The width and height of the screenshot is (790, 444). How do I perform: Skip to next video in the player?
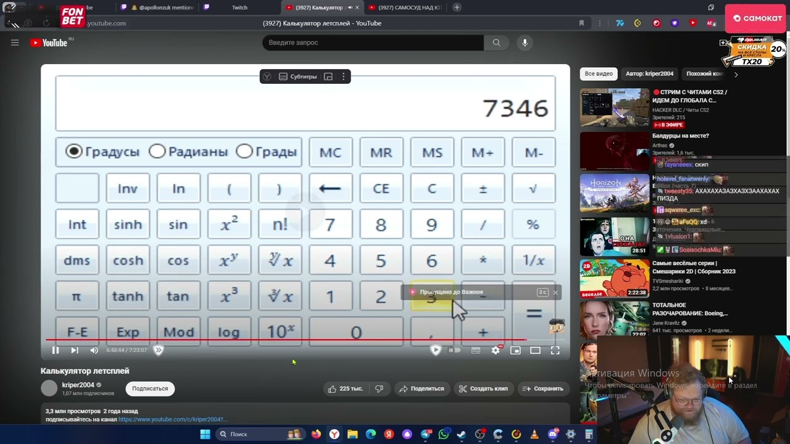[x=75, y=350]
